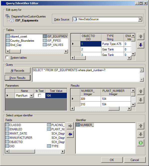Viewport: 149px width, 166px height.
Task: Select PLACING_ field
Action: coord(56,125)
